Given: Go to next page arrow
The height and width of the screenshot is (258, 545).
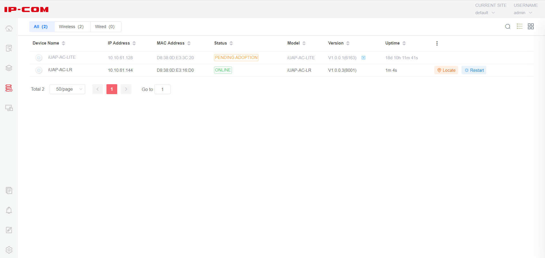Looking at the screenshot, I should click(126, 89).
